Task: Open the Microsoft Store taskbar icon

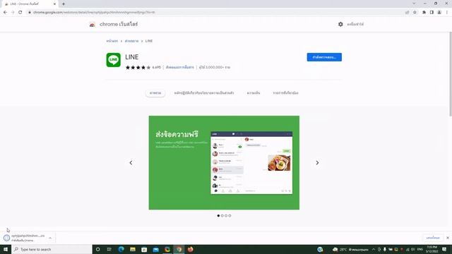Action: point(144,249)
